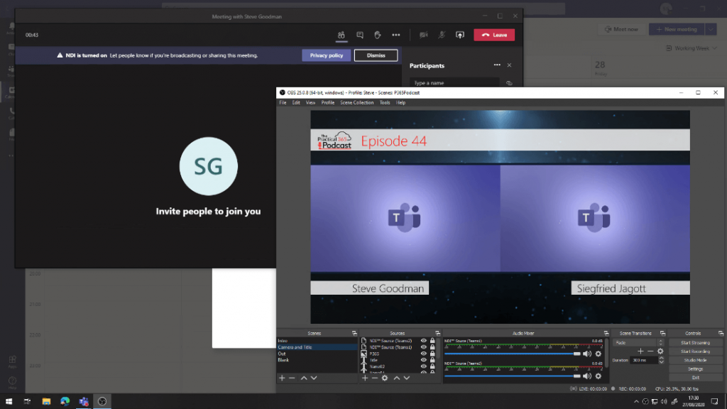Open the Windows Start menu
The image size is (727, 409).
[9, 401]
